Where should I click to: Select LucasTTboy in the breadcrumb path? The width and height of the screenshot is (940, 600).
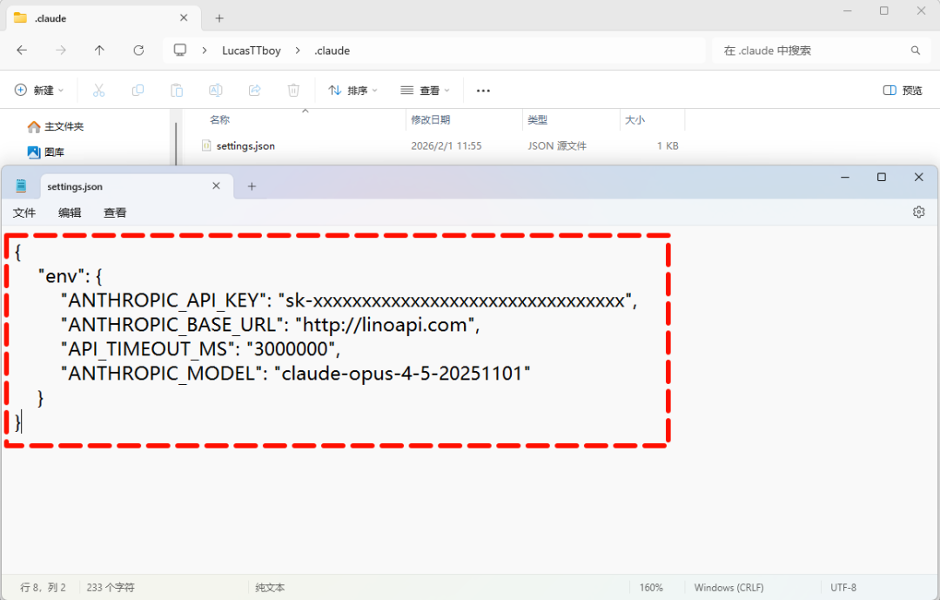click(252, 51)
